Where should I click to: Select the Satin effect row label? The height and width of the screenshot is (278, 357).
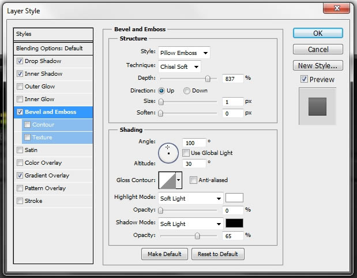(x=31, y=150)
